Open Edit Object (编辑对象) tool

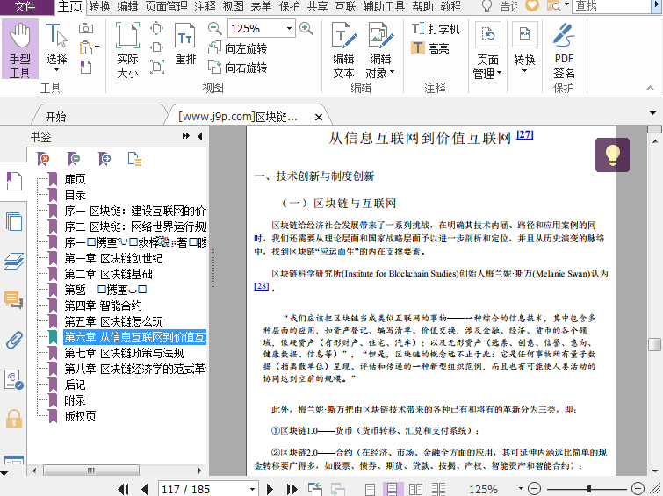tap(380, 50)
